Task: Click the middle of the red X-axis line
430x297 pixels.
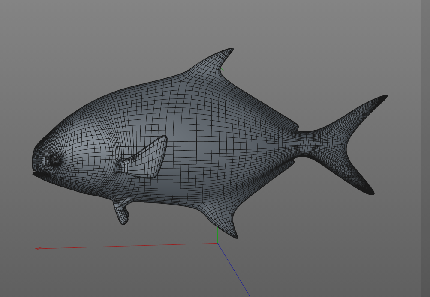Action: [127, 246]
